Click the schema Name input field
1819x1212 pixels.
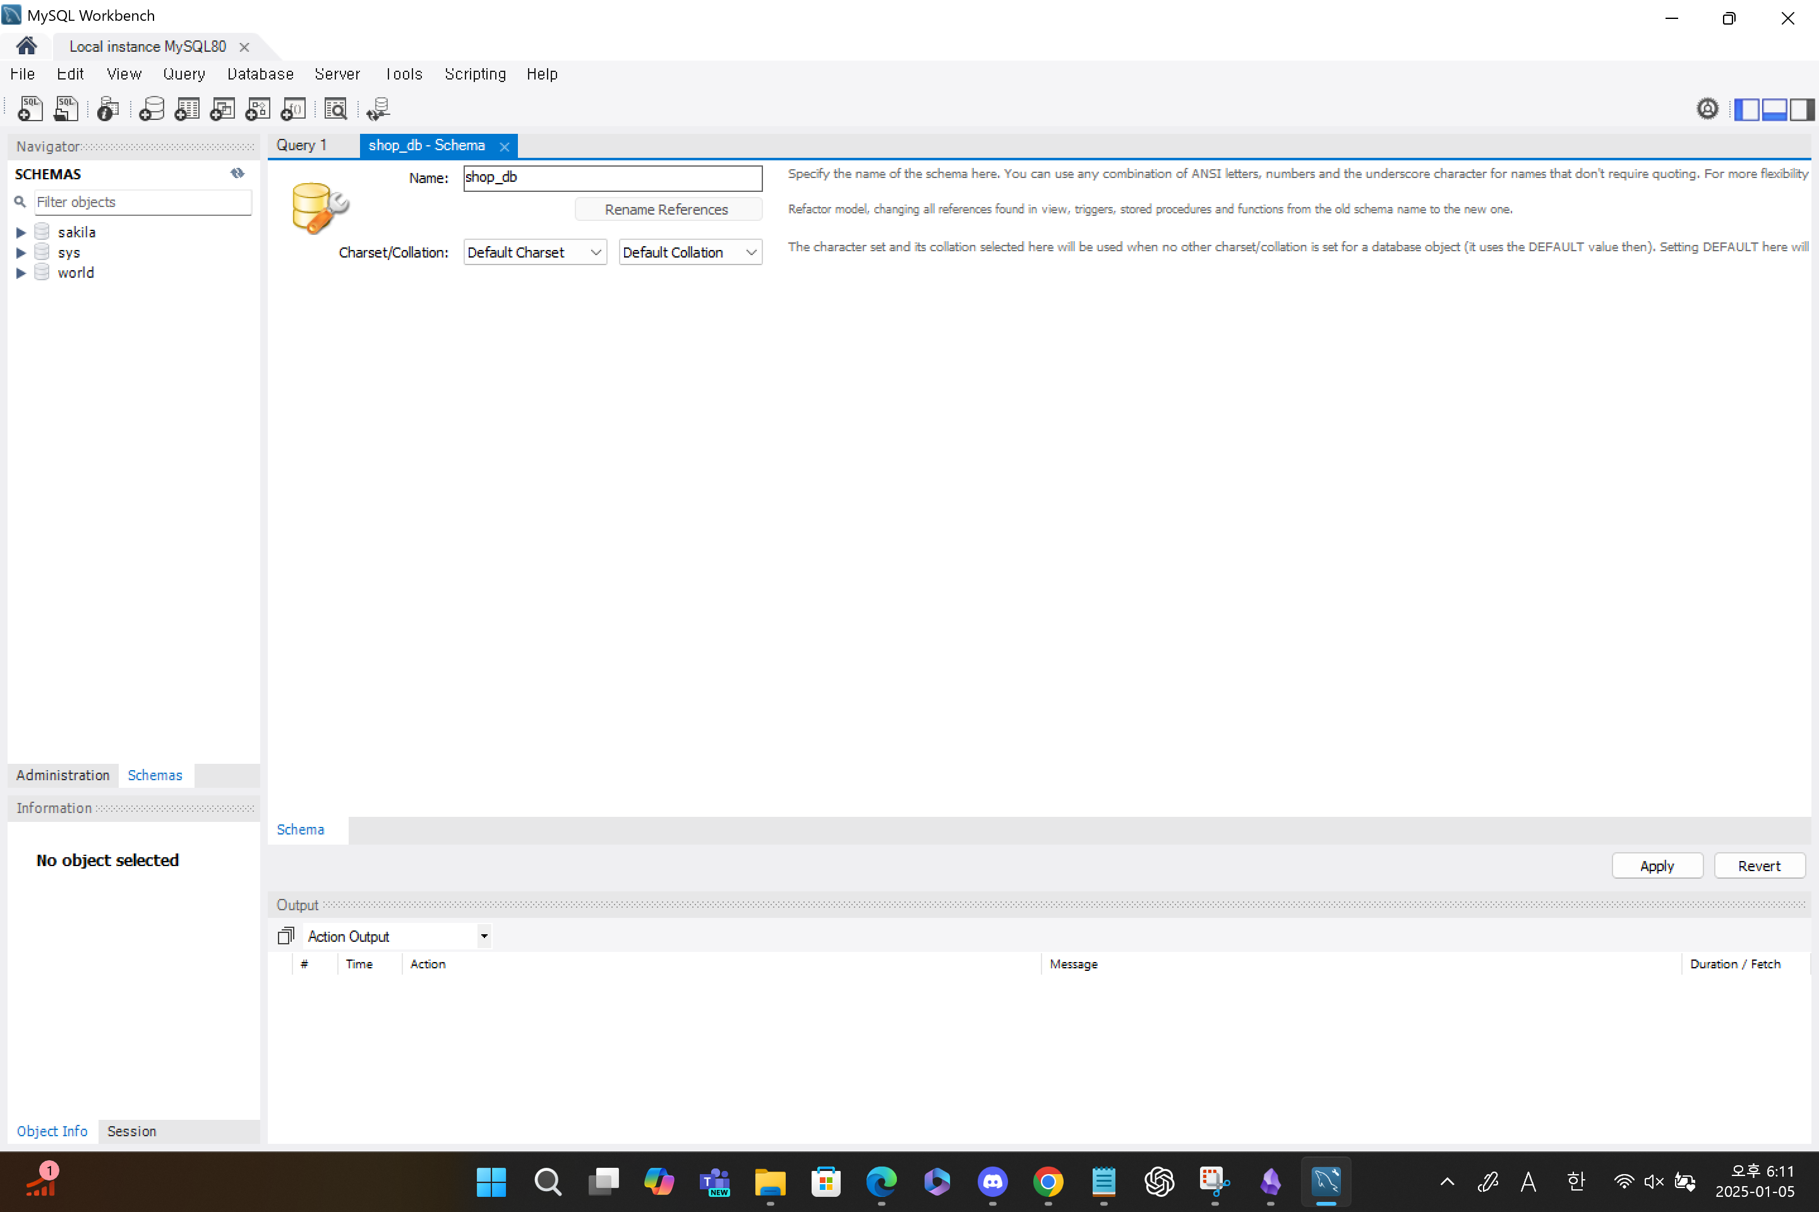613,178
